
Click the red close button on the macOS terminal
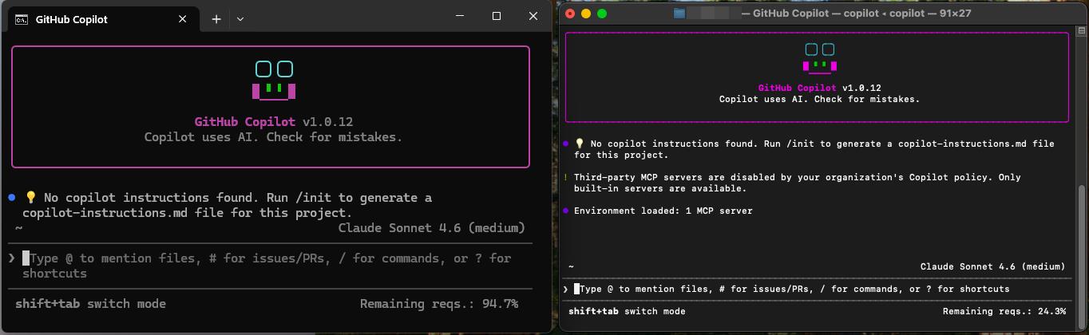pos(570,14)
